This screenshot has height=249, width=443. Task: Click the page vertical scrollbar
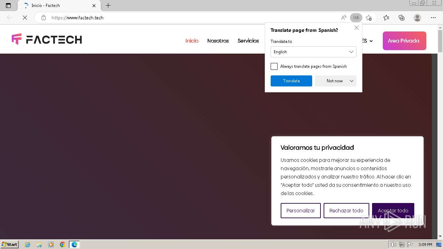pos(440,41)
